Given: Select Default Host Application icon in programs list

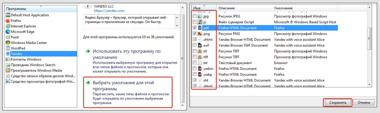Looking at the screenshot, I should (x=8, y=15).
